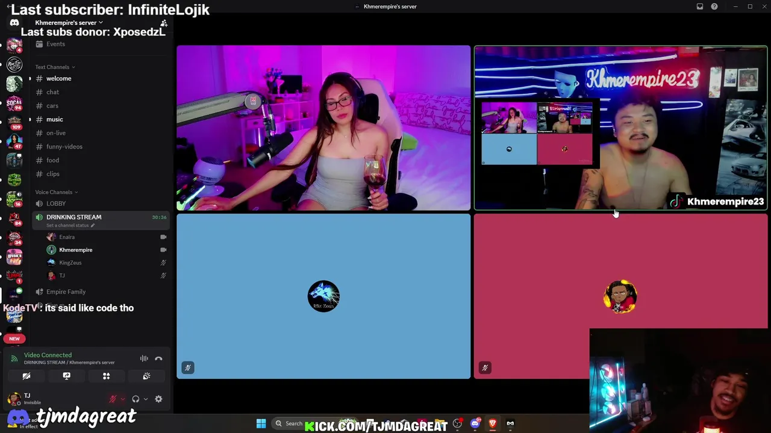This screenshot has height=433, width=771.
Task: Click Enaira's camera icon in voice list
Action: tap(163, 237)
